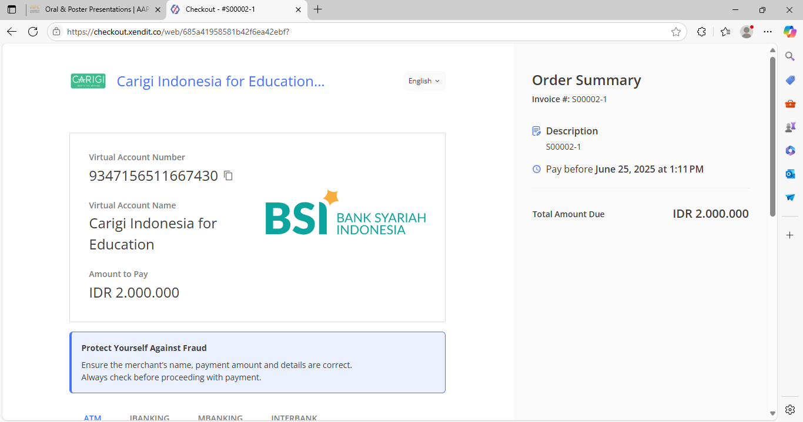Image resolution: width=803 pixels, height=422 pixels.
Task: Click Total Amount Due IDR 2.000.000
Action: tap(711, 214)
